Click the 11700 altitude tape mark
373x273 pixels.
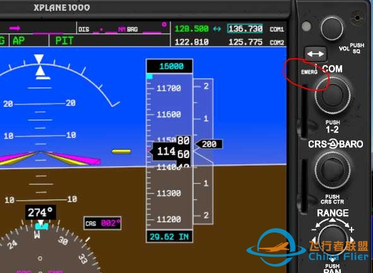(169, 88)
